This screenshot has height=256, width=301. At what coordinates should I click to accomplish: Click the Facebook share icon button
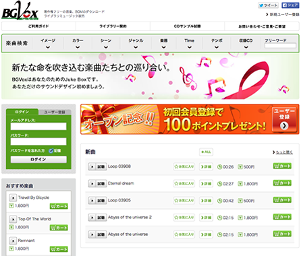(x=290, y=5)
